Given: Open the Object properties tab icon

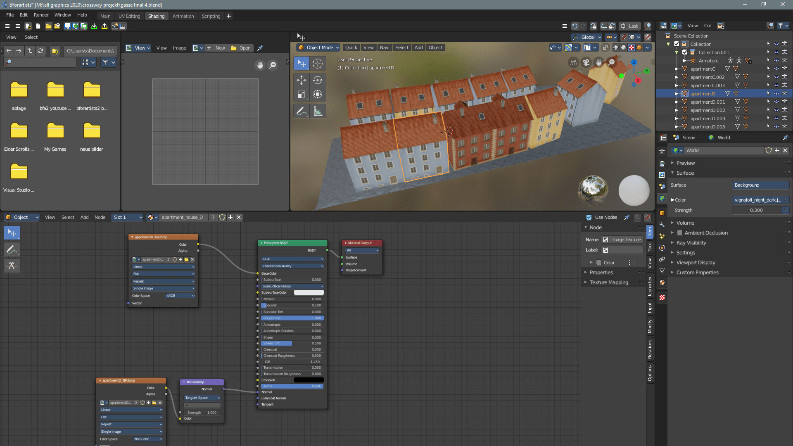Looking at the screenshot, I should (x=662, y=213).
